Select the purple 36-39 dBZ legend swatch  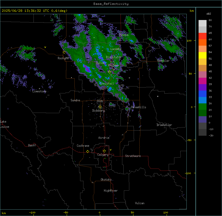click(x=202, y=87)
